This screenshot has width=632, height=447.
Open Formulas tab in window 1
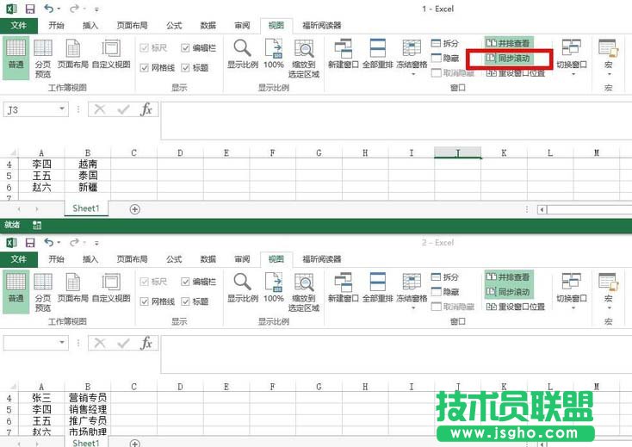174,25
